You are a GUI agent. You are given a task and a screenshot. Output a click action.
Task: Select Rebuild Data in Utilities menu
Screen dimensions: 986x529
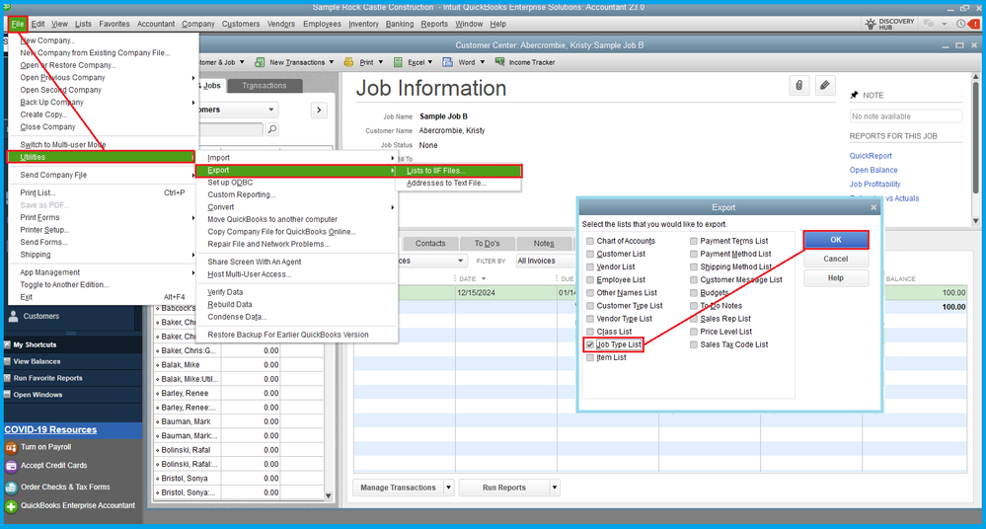tap(230, 304)
